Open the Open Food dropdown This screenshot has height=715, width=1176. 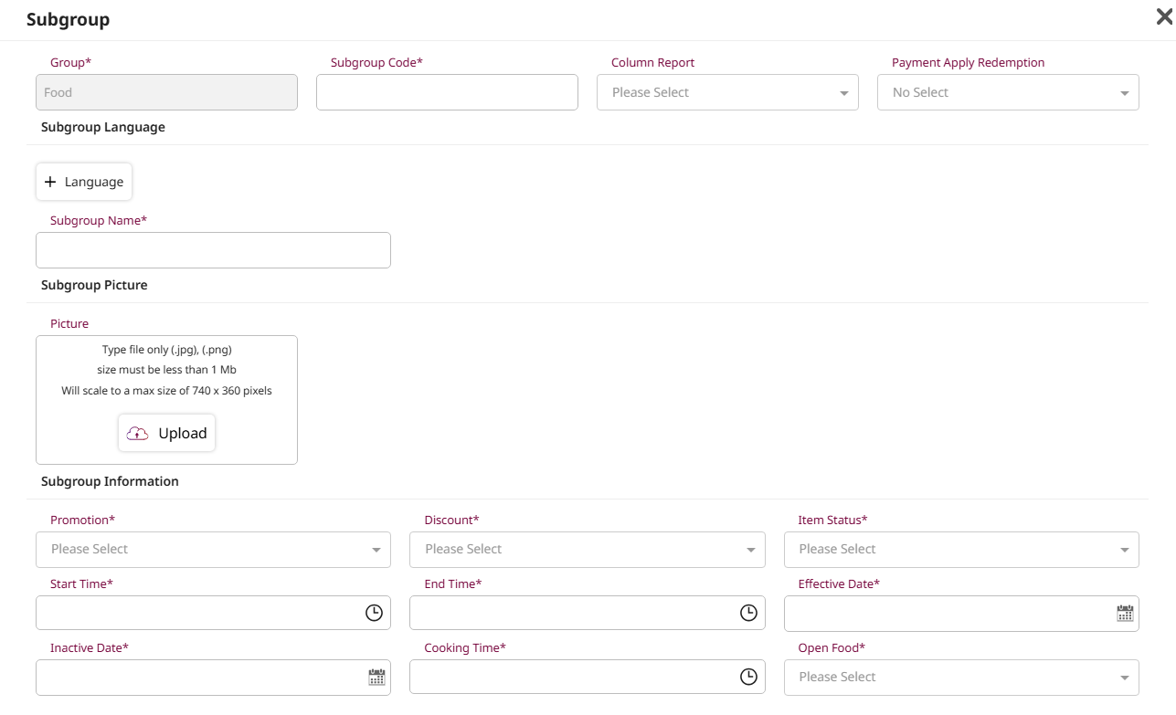[960, 677]
